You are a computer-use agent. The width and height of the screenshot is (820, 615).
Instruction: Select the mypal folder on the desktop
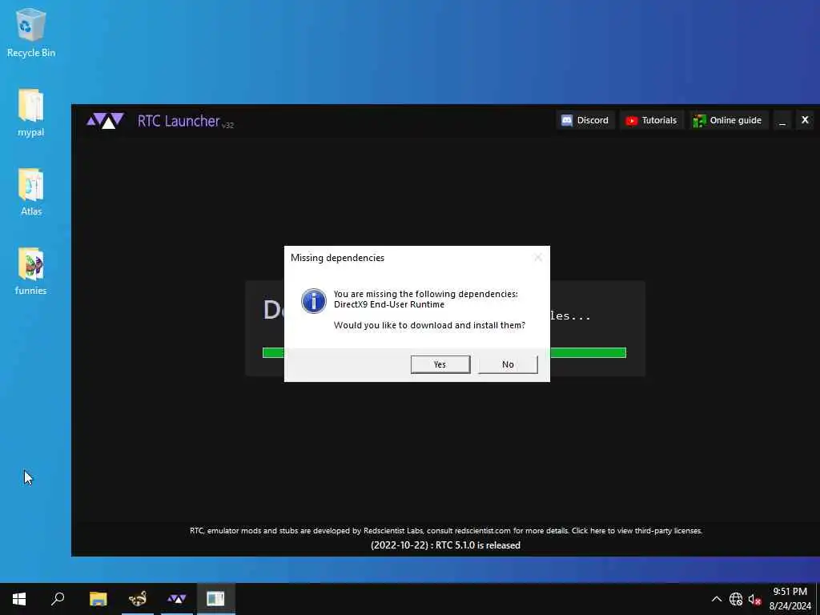click(31, 112)
